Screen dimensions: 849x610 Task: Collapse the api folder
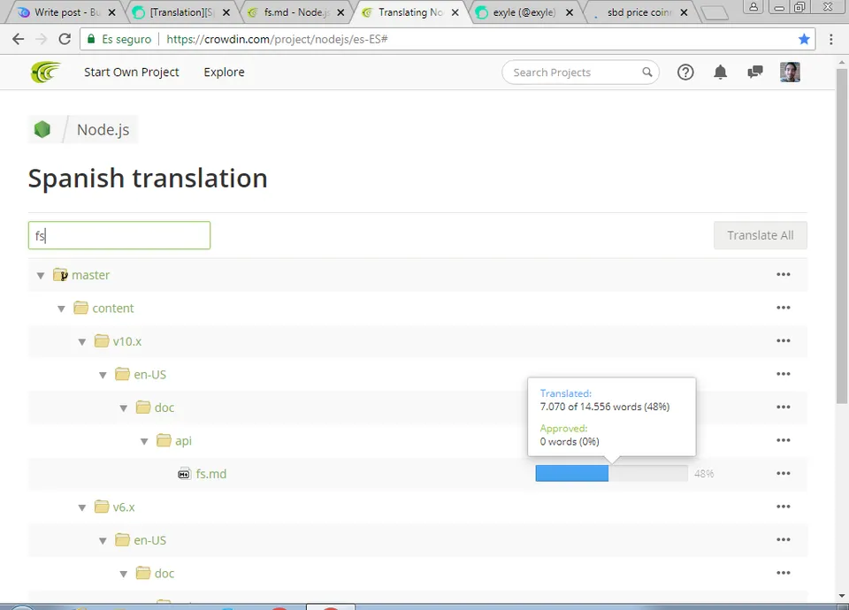point(144,441)
